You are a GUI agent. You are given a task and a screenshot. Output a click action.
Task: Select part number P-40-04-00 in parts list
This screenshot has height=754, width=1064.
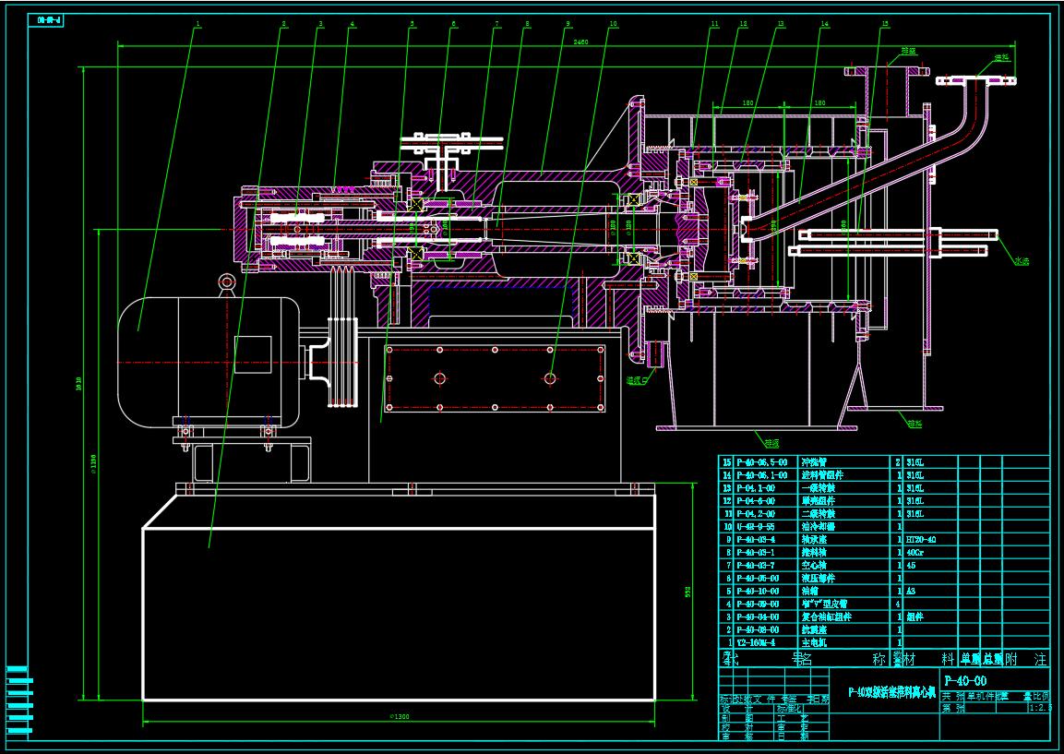[x=758, y=616]
